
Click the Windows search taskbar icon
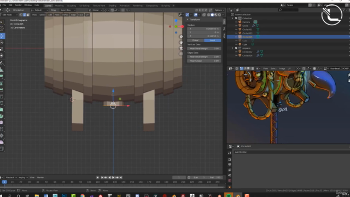[10, 195]
